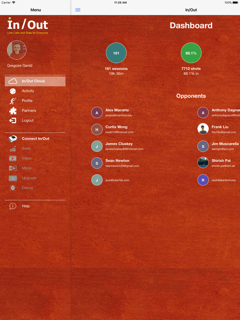240x320 pixels.
Task: Tap the 88.1% shots circle
Action: click(x=191, y=53)
